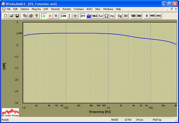Click the [dB] vertical axis label
The width and height of the screenshot is (179, 123).
click(4, 66)
